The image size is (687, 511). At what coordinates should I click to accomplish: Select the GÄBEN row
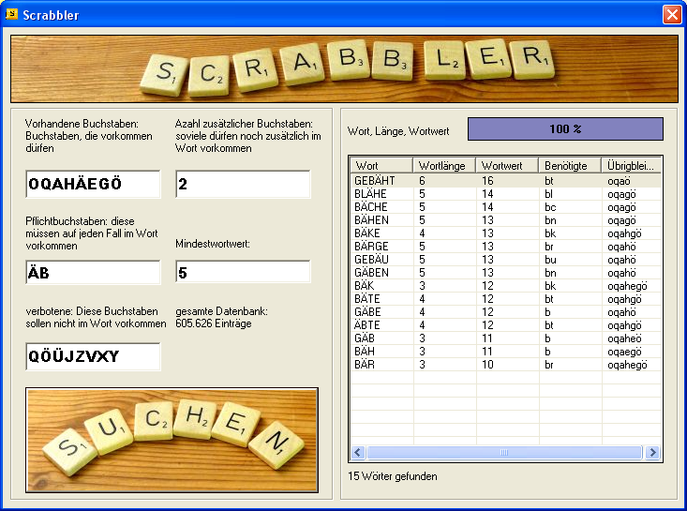pos(506,273)
